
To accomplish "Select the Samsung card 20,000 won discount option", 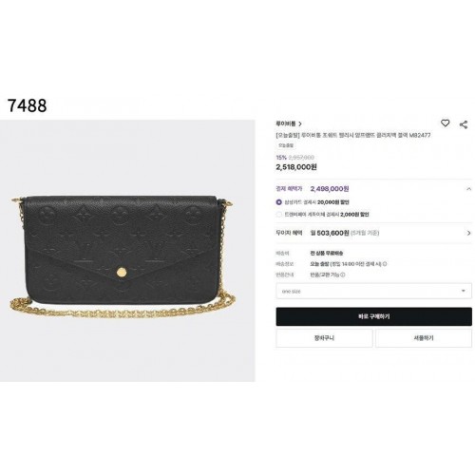I will click(x=278, y=202).
